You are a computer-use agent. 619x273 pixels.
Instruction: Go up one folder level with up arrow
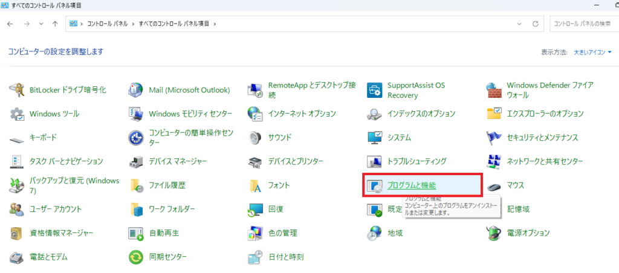(x=55, y=24)
